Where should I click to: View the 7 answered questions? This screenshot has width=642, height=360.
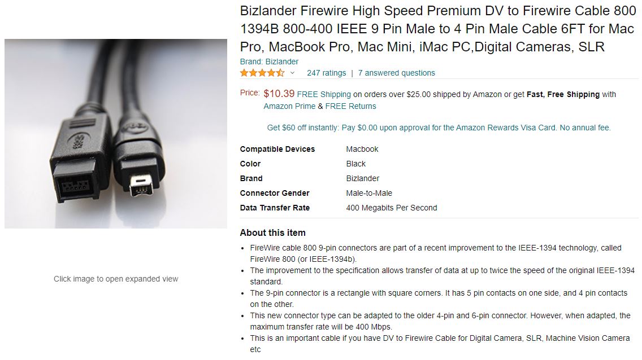click(x=396, y=73)
